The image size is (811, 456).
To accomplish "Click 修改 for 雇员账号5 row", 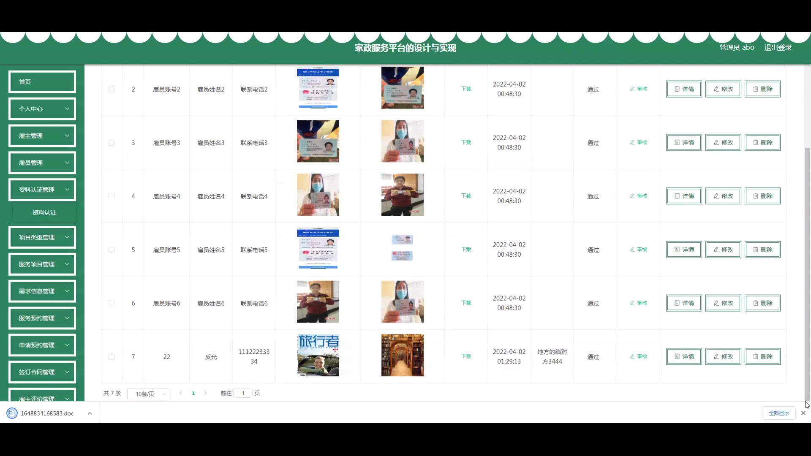I will [x=723, y=250].
